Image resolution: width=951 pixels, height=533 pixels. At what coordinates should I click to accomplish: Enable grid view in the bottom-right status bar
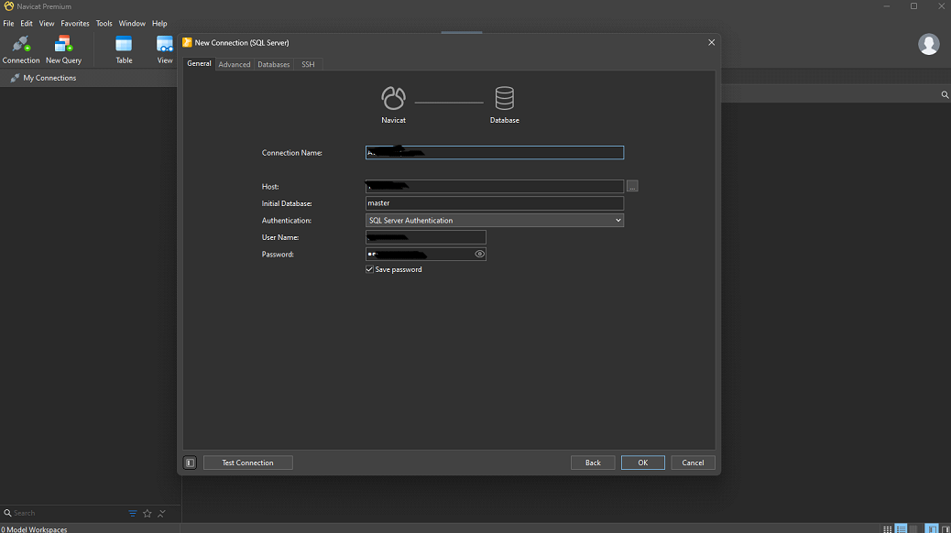tap(886, 528)
